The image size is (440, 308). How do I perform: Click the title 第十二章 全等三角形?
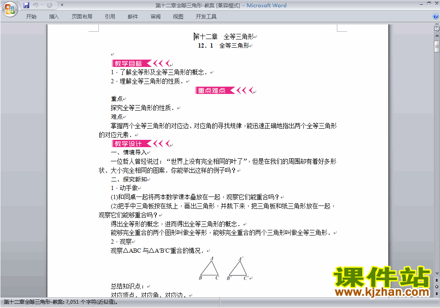tap(224, 37)
